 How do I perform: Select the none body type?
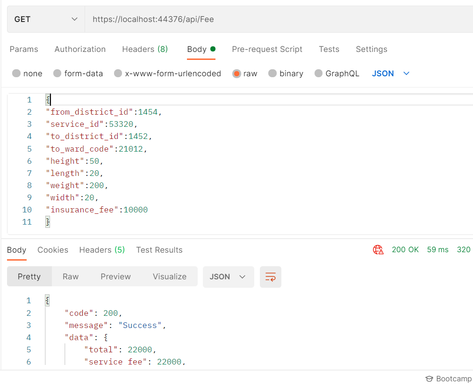coord(27,73)
